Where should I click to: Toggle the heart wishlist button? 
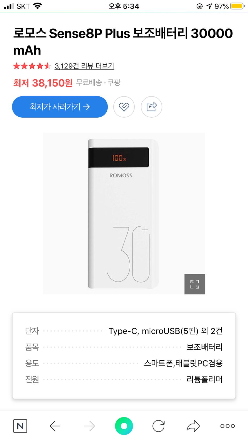(x=124, y=107)
